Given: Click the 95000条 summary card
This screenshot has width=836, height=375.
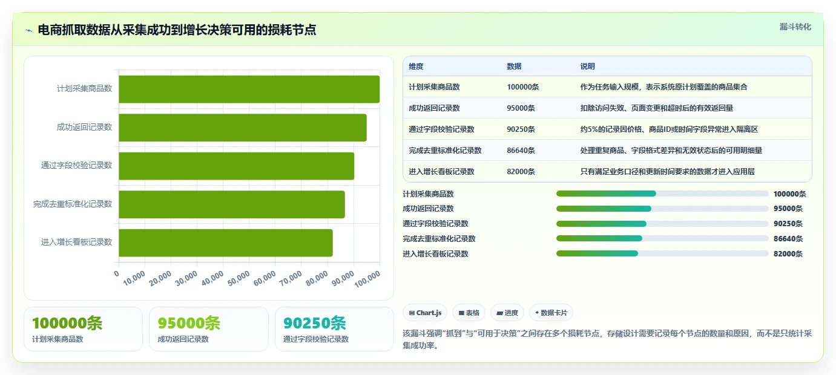Looking at the screenshot, I should coord(208,329).
